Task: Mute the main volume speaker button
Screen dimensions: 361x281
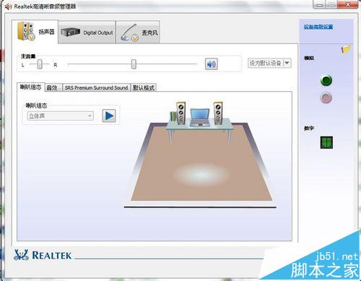Action: pyautogui.click(x=212, y=64)
